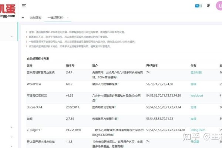Click the 作者 column header
222x148 pixels.
(x=193, y=65)
